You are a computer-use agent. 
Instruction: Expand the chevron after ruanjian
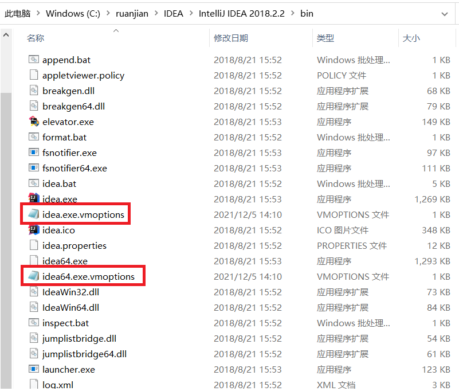coord(156,13)
